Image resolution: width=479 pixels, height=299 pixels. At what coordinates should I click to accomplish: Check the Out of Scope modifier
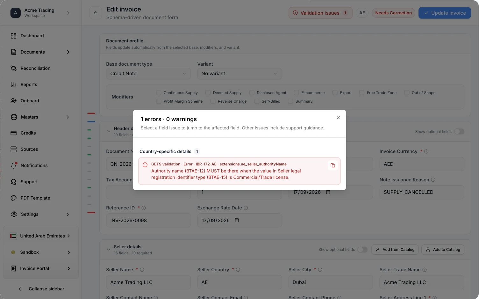407,92
